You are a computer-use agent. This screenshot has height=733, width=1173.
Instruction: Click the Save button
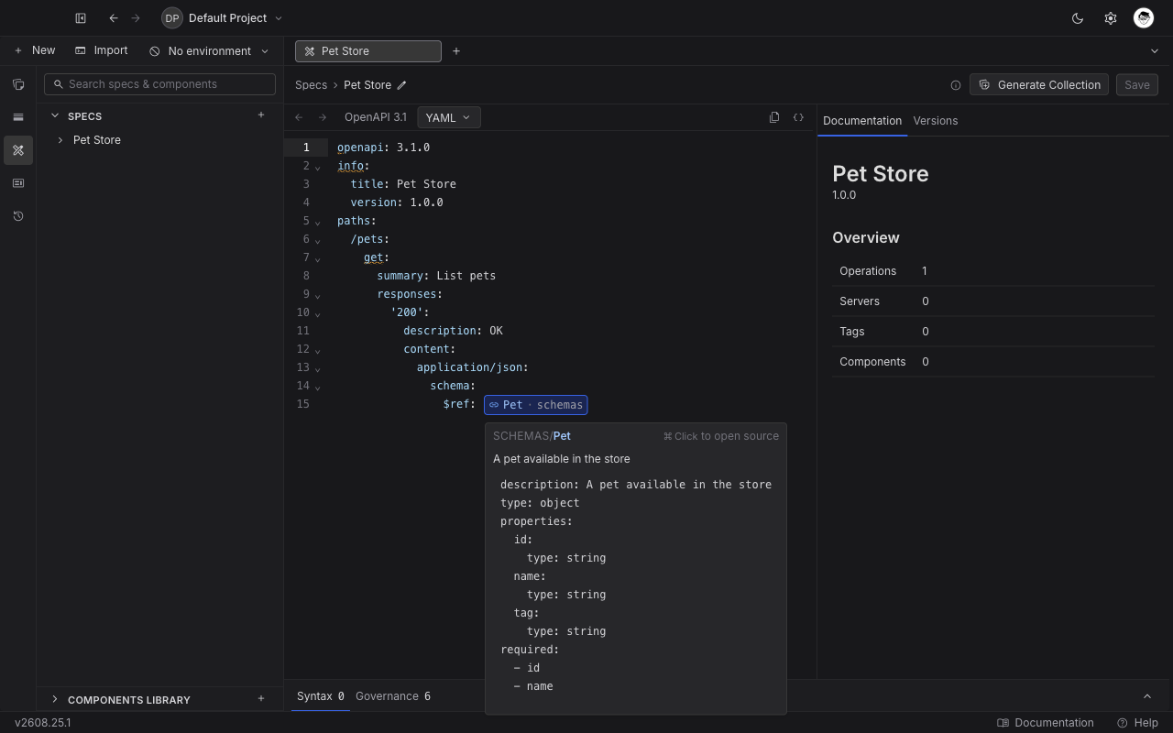coord(1137,84)
